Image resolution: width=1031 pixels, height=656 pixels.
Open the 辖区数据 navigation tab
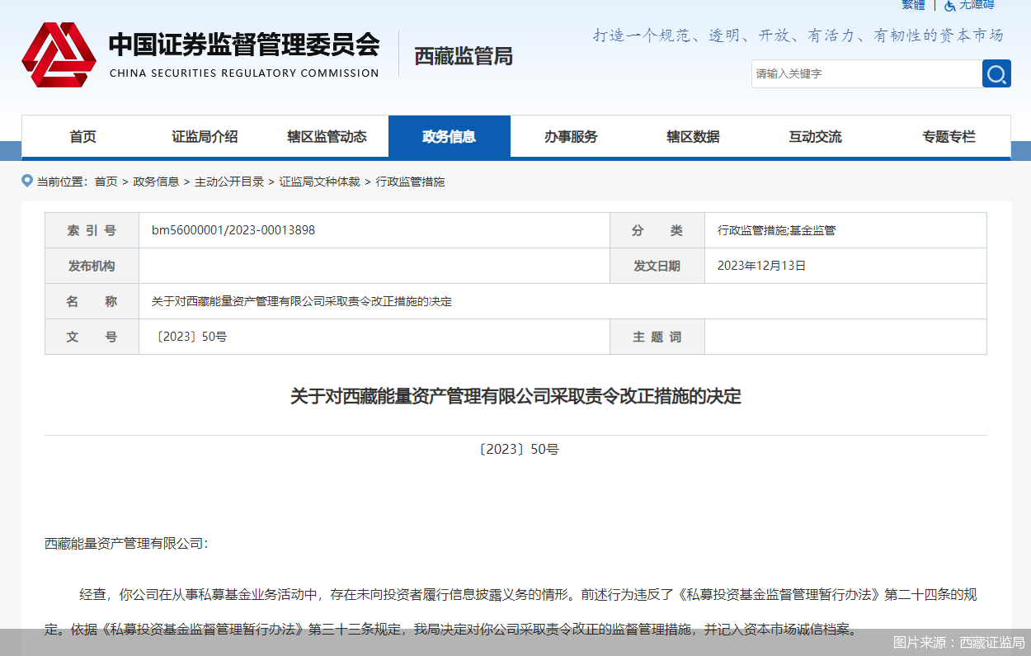point(693,137)
